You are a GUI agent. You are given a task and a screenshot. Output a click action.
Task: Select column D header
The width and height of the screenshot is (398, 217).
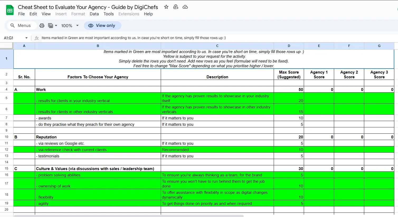pos(289,46)
